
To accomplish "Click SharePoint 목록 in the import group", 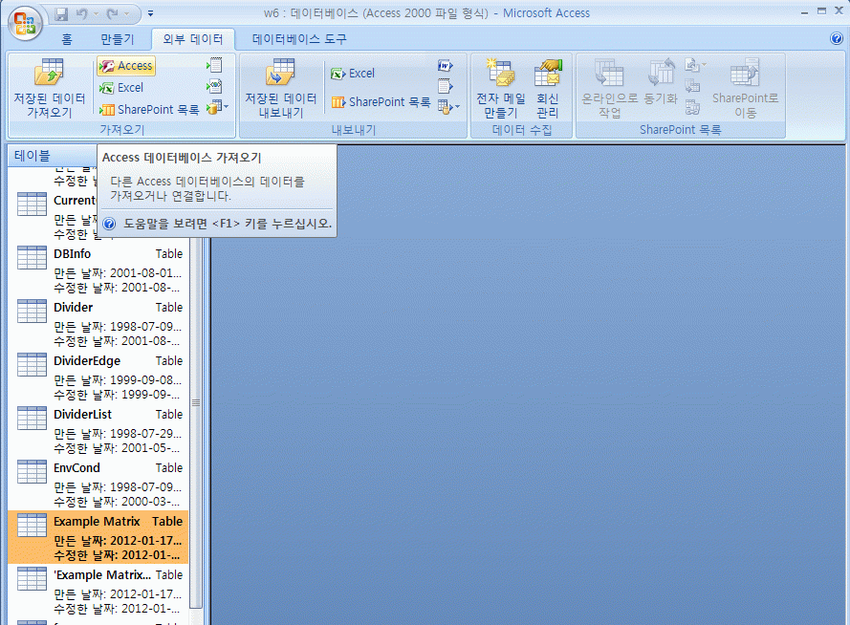I will [x=149, y=110].
